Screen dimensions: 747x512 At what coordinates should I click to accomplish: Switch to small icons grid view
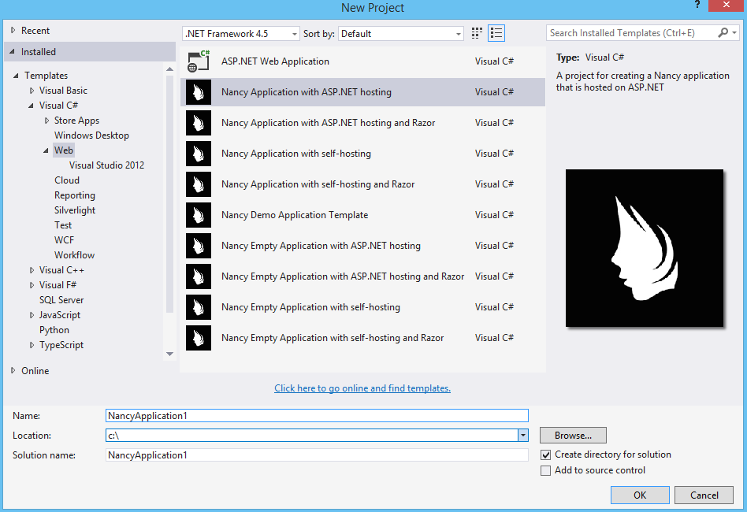coord(477,33)
